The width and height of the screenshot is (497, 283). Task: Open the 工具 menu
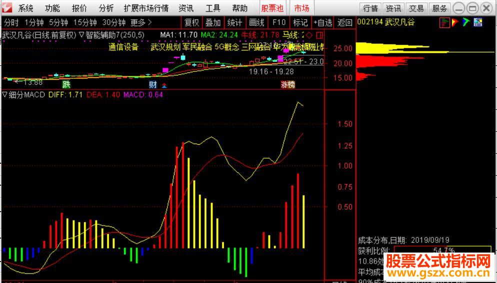click(213, 8)
